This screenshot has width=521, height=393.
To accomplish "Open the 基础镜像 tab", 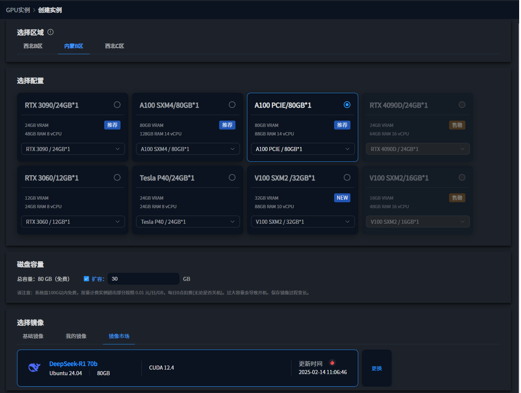I will [33, 336].
